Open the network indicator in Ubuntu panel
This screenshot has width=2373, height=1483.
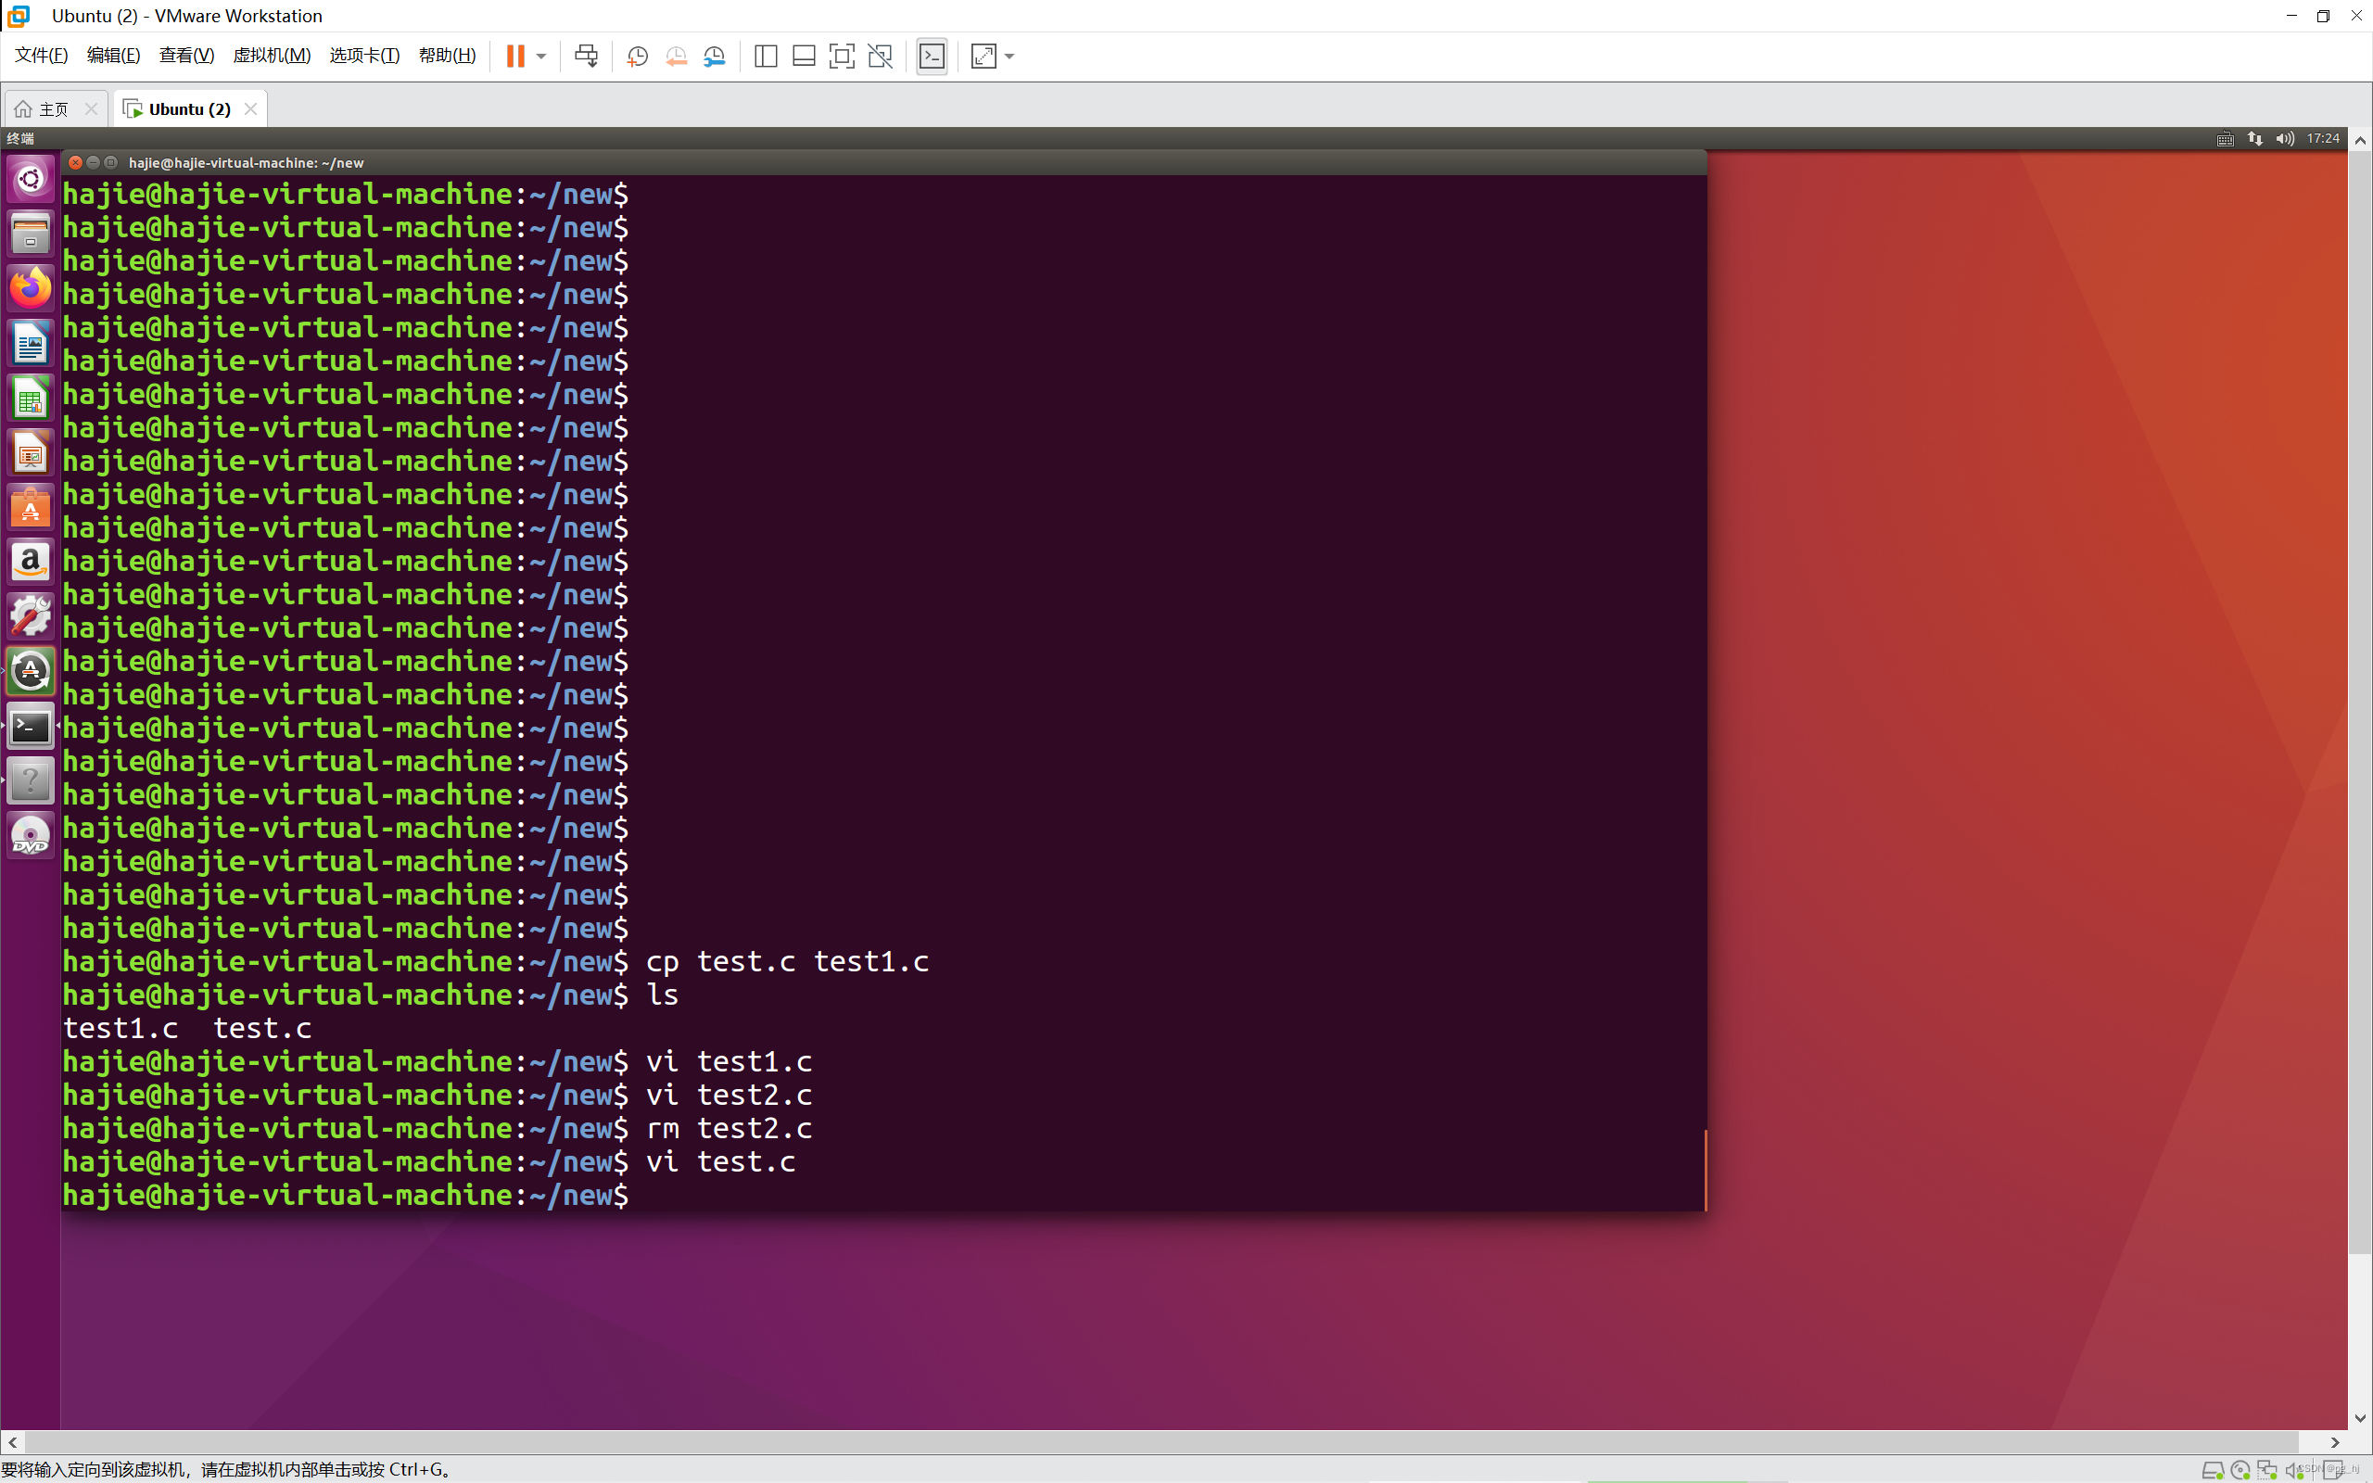point(2255,138)
